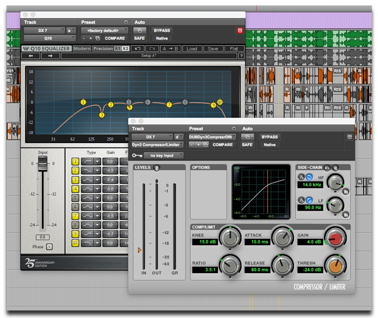Toggle the Q10 Phase invert button
This screenshot has height=318, width=378.
click(49, 246)
